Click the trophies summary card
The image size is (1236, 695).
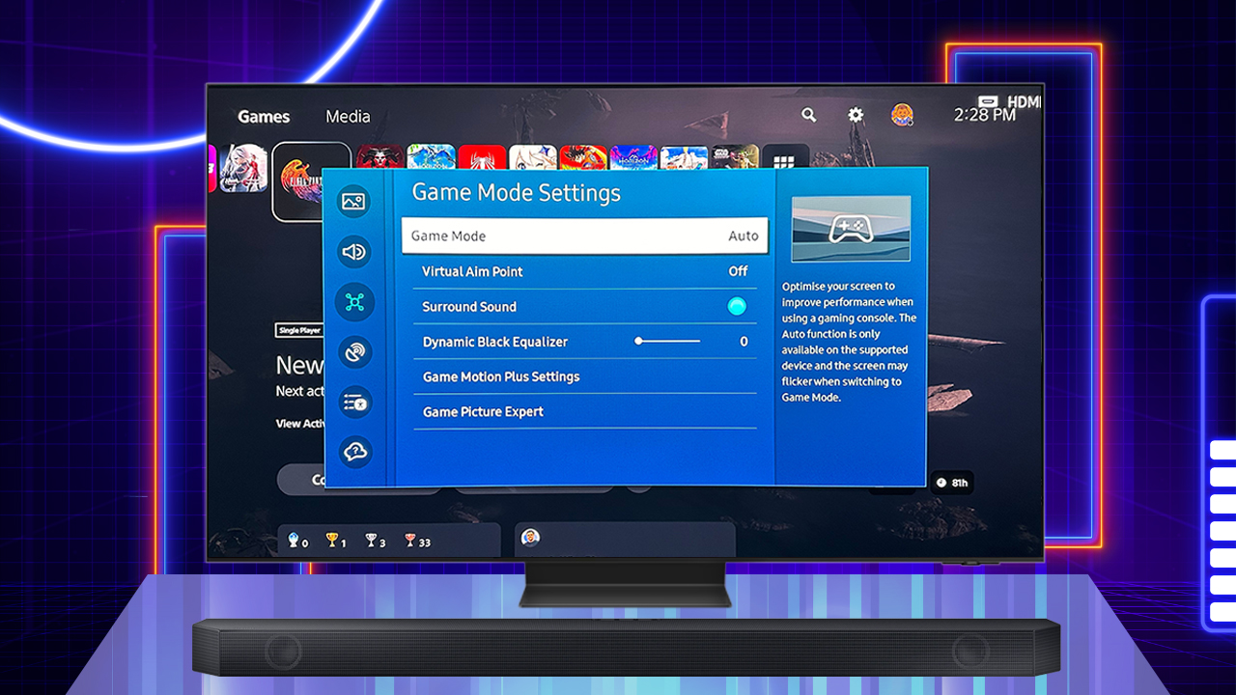pos(388,541)
